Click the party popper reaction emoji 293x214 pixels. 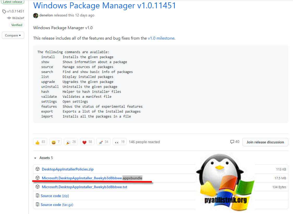(68, 142)
